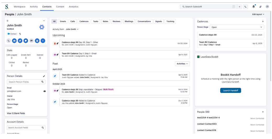Click the Search Person Fields input

point(26,82)
